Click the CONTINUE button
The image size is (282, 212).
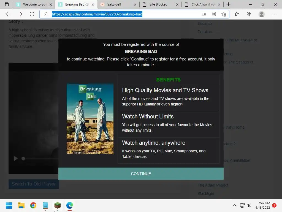pyautogui.click(x=141, y=174)
